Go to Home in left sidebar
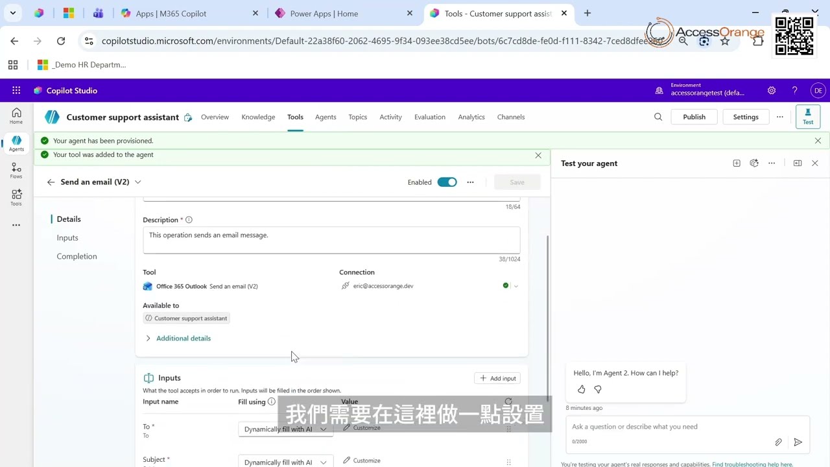Image resolution: width=830 pixels, height=467 pixels. tap(16, 116)
